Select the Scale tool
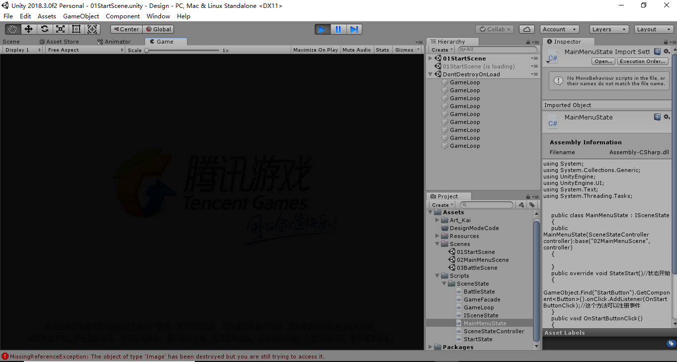 point(60,29)
